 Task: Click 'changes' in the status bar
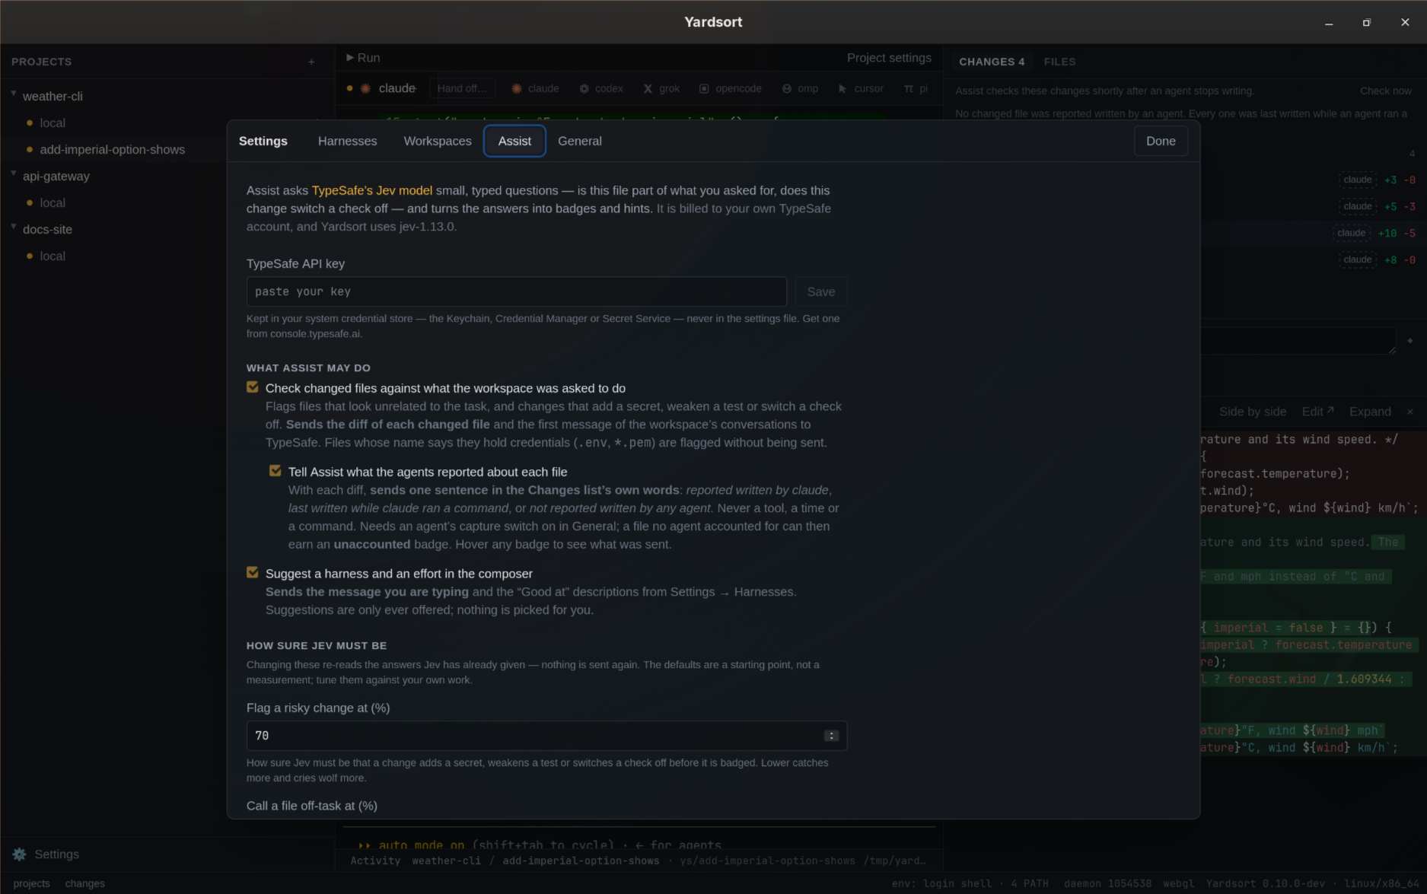tap(85, 883)
